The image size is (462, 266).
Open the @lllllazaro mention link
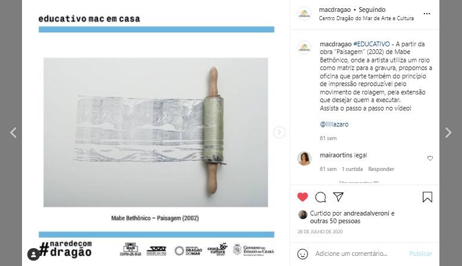click(334, 124)
